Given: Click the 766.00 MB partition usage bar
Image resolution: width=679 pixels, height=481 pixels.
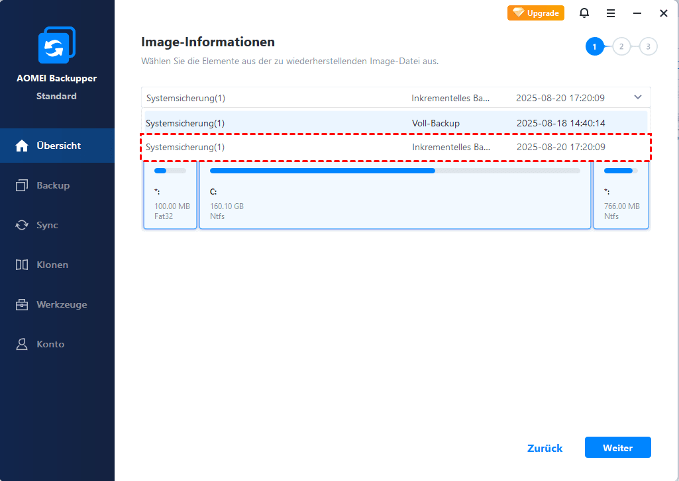Looking at the screenshot, I should pos(621,171).
